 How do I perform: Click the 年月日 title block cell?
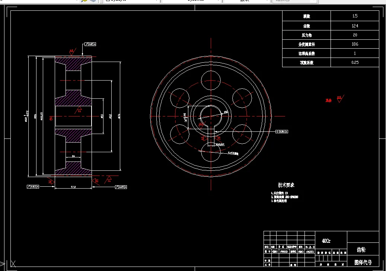point(310,247)
